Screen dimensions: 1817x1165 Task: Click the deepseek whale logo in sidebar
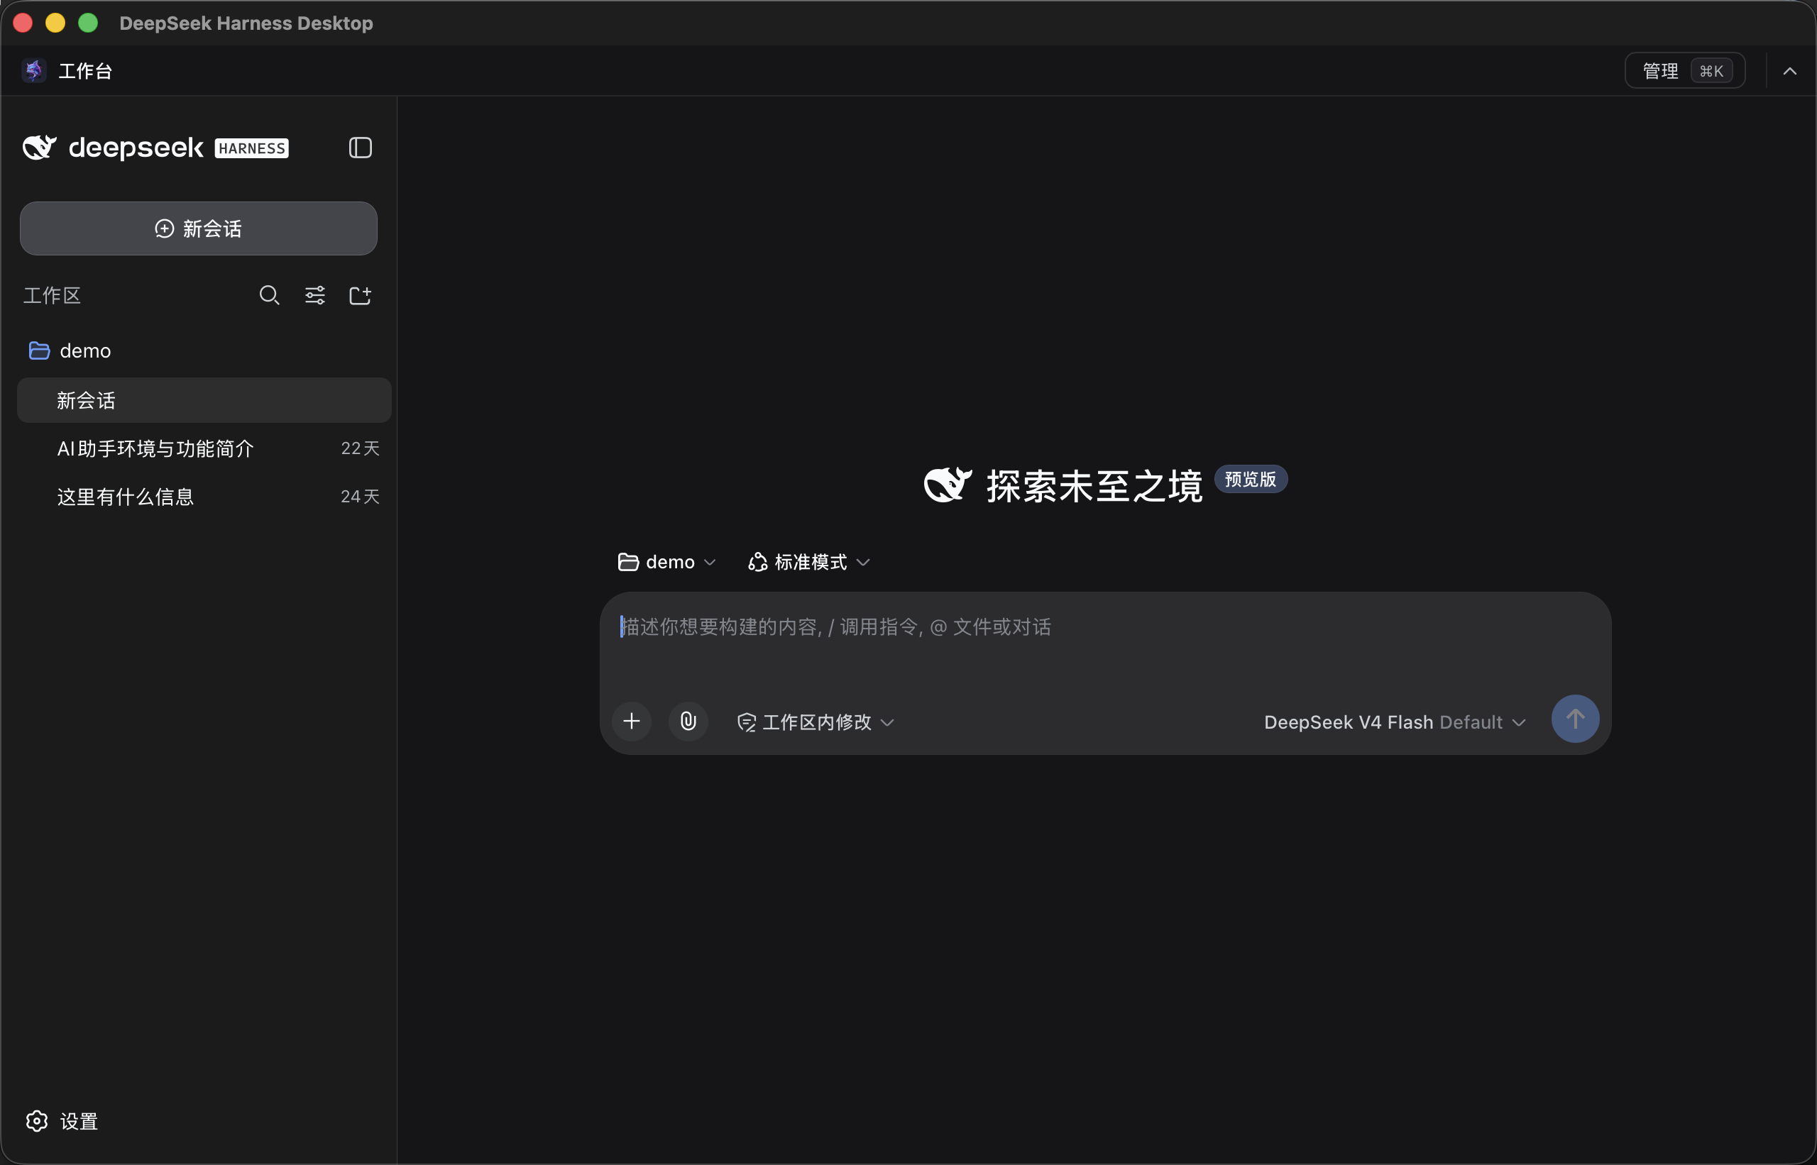[39, 147]
